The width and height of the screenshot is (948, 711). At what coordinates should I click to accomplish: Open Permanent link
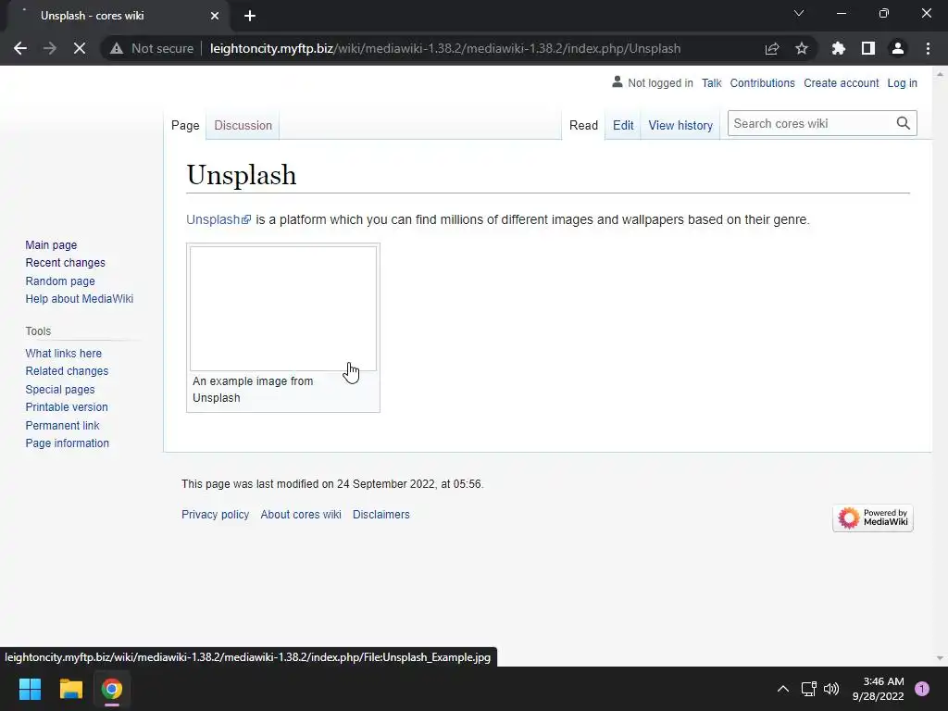62,425
